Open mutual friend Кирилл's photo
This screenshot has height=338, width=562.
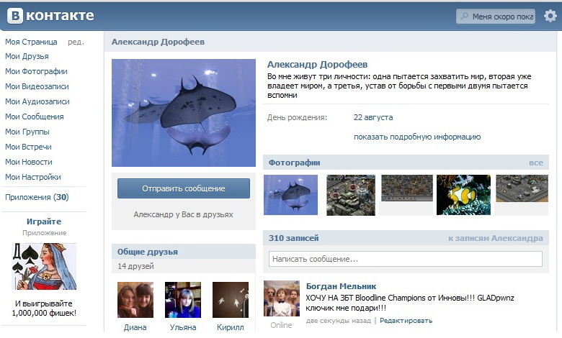231,300
